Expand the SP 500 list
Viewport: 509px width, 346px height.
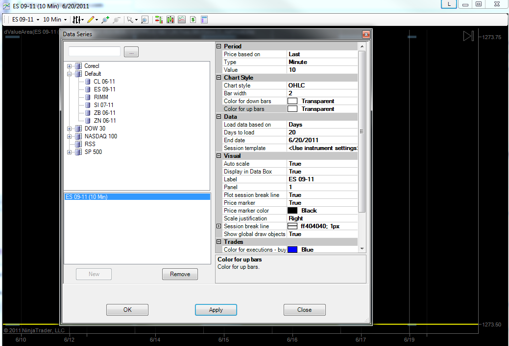click(70, 152)
